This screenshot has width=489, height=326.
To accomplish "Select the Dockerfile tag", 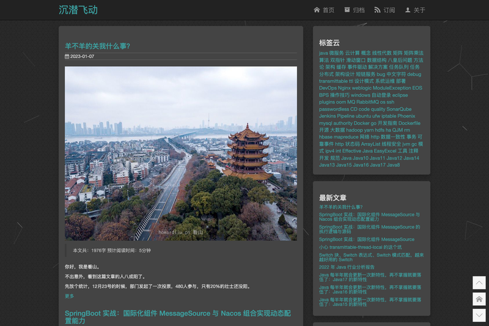I will click(x=410, y=123).
